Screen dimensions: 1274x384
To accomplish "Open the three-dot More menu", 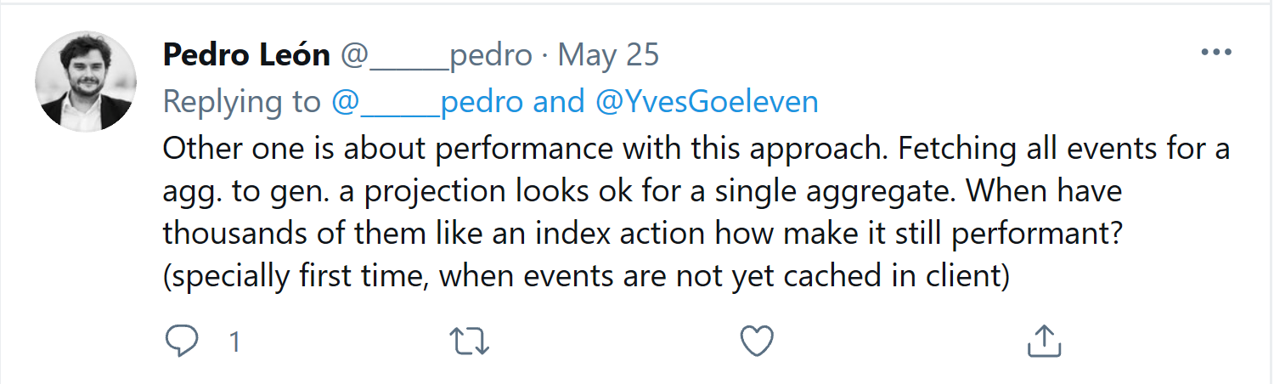I will (1216, 53).
